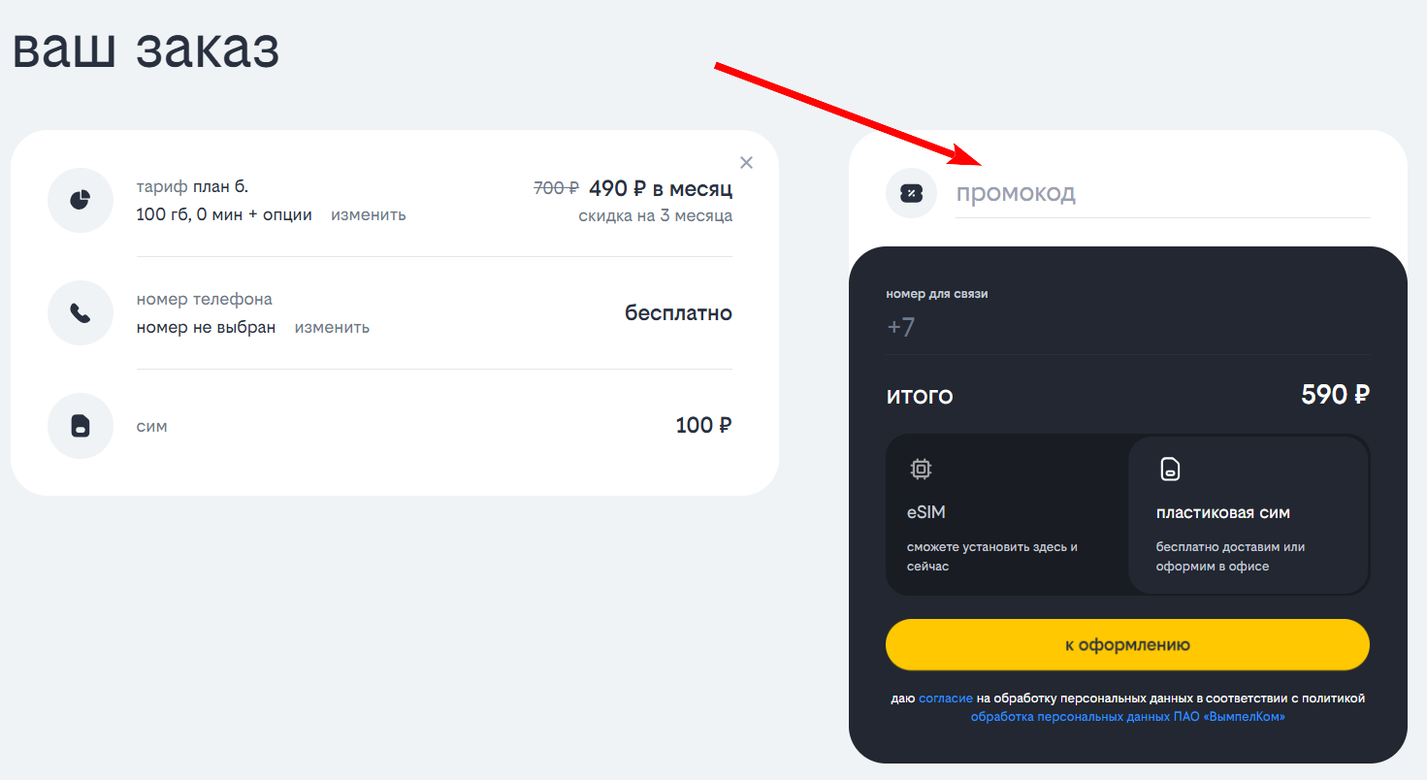The image size is (1427, 780).
Task: Click изменить next to tariff options
Action: tap(369, 214)
